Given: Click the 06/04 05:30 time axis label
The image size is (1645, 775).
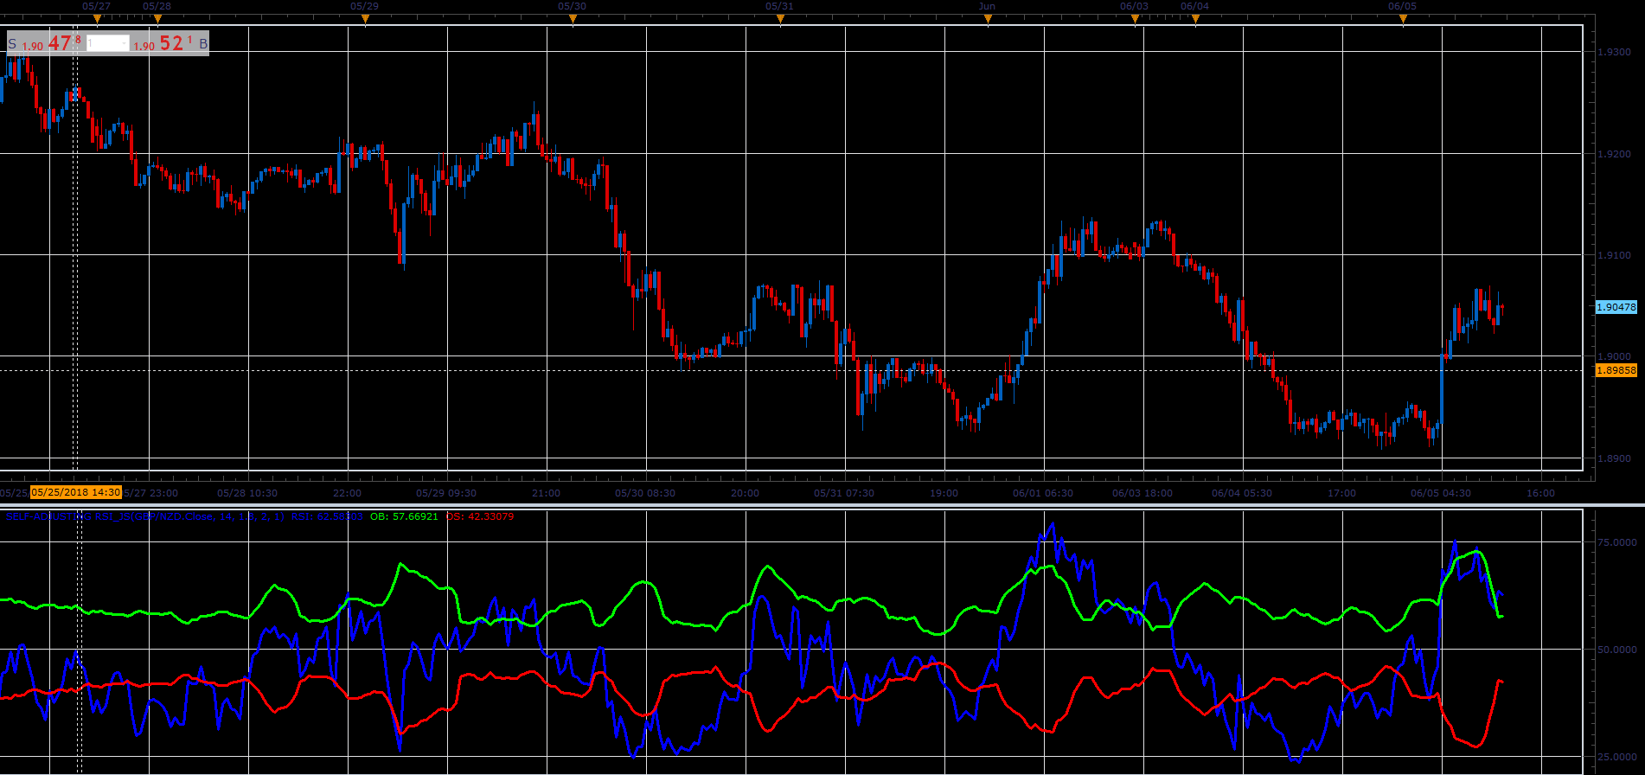Looking at the screenshot, I should tap(1242, 493).
